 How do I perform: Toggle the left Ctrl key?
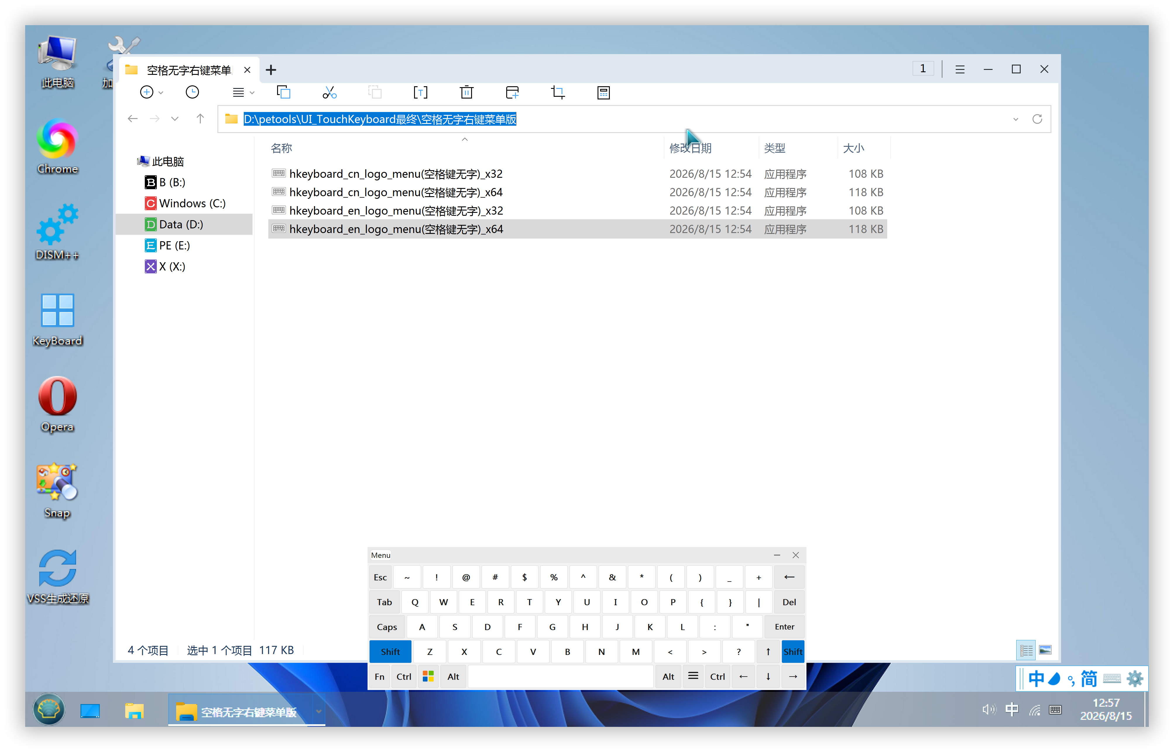click(404, 676)
